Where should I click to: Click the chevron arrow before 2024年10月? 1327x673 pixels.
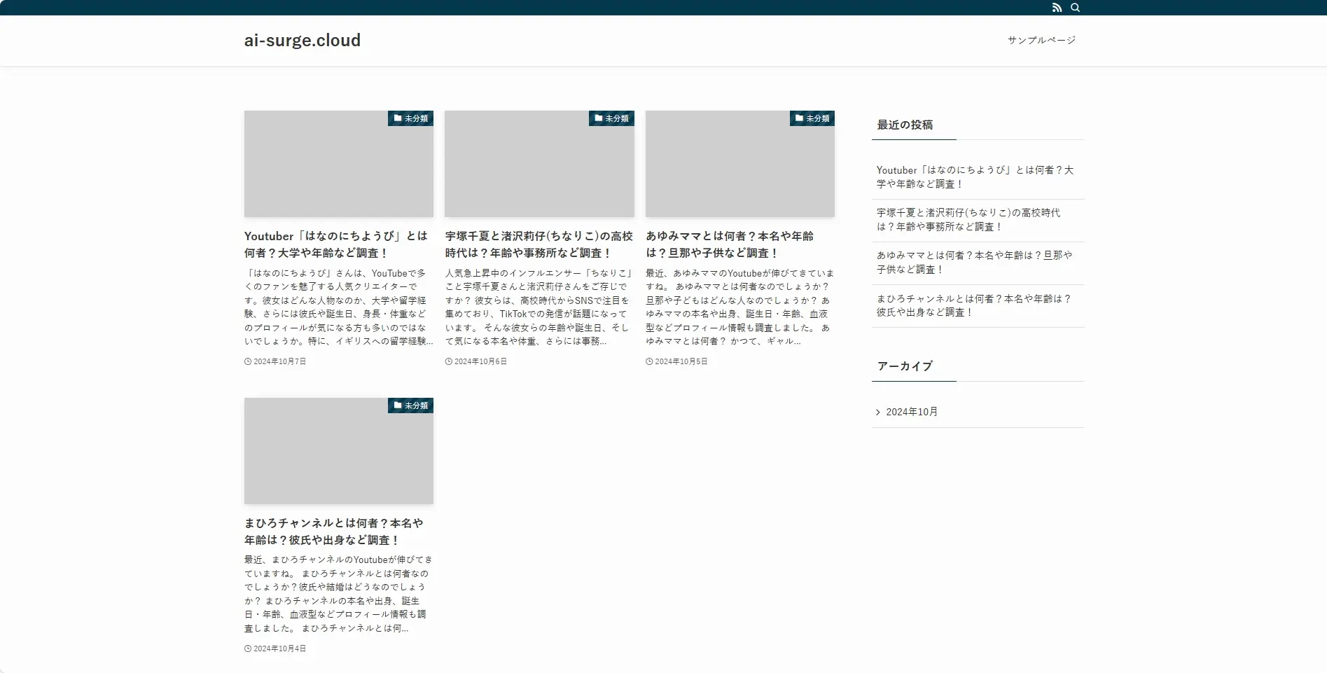pos(879,411)
